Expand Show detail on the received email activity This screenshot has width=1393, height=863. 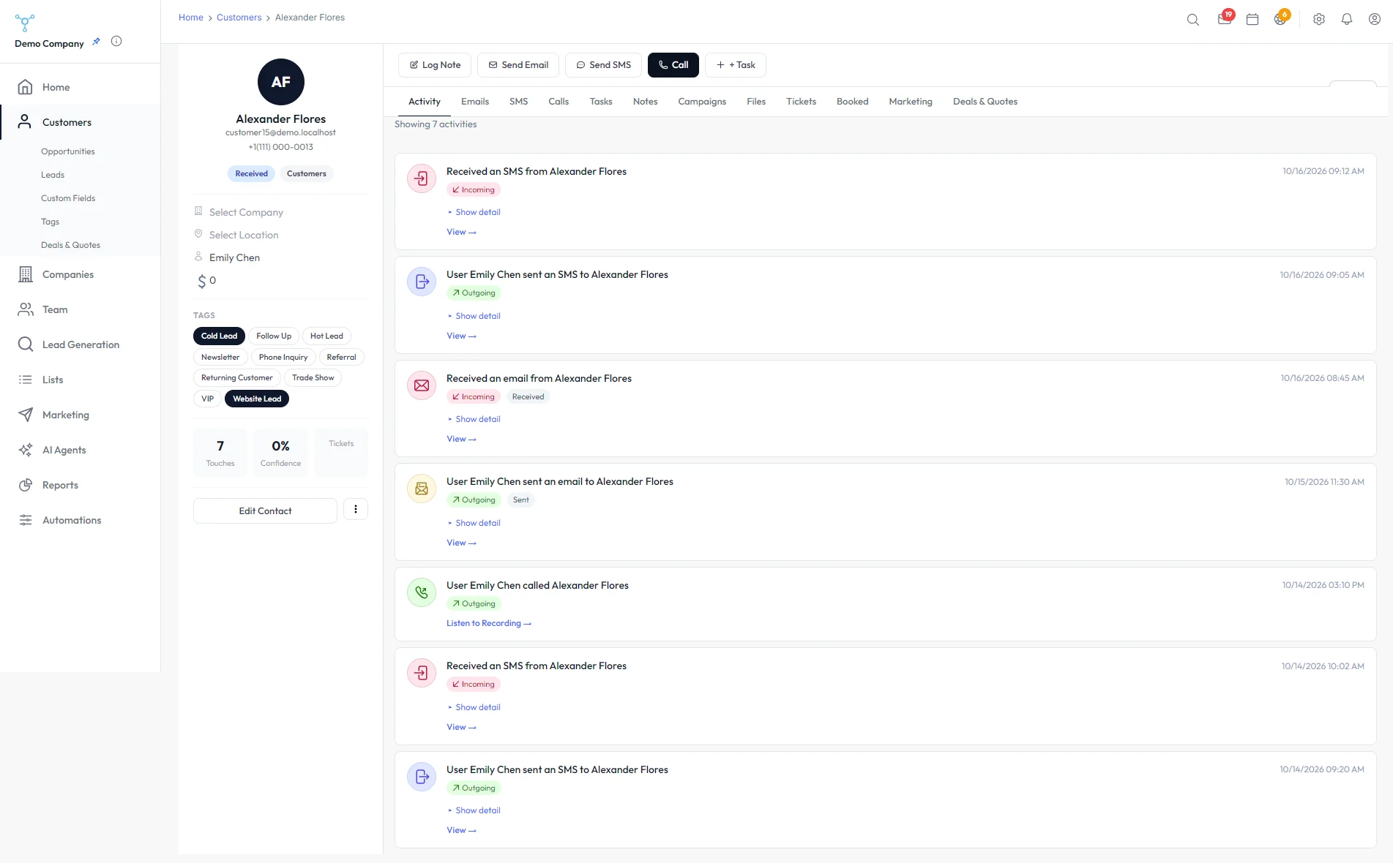pyautogui.click(x=474, y=419)
